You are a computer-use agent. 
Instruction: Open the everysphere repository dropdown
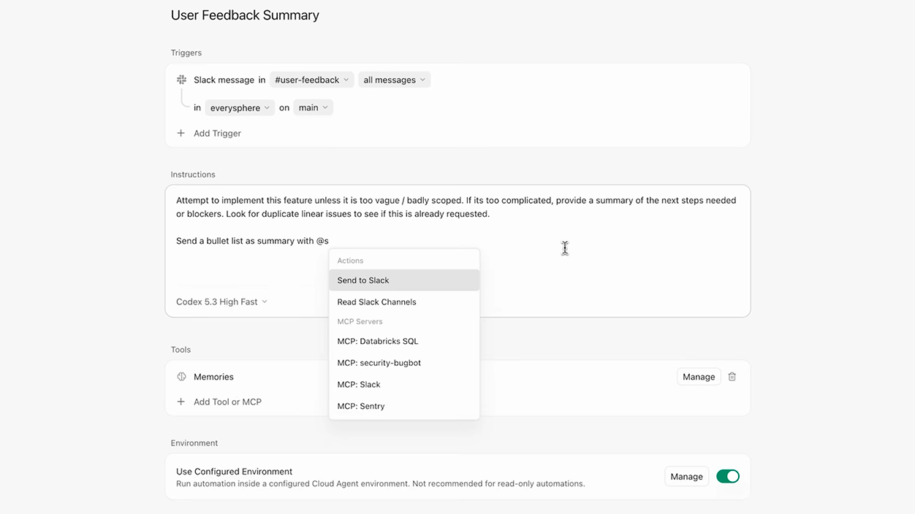coord(240,108)
